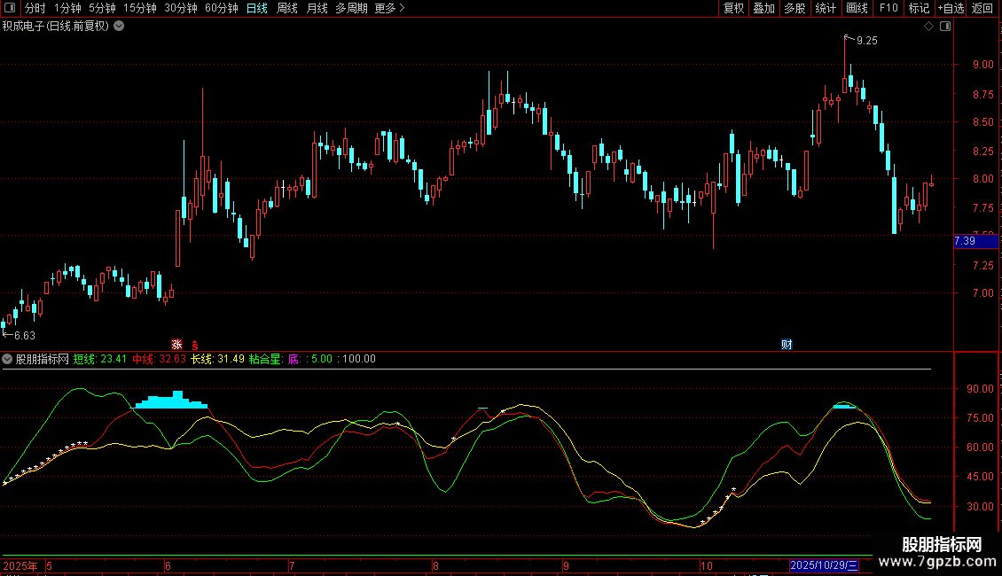Expand the 积成电子 chart title dropdown
The height and width of the screenshot is (576, 1002).
[x=119, y=27]
